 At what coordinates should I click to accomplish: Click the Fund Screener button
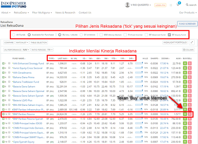[187, 24]
